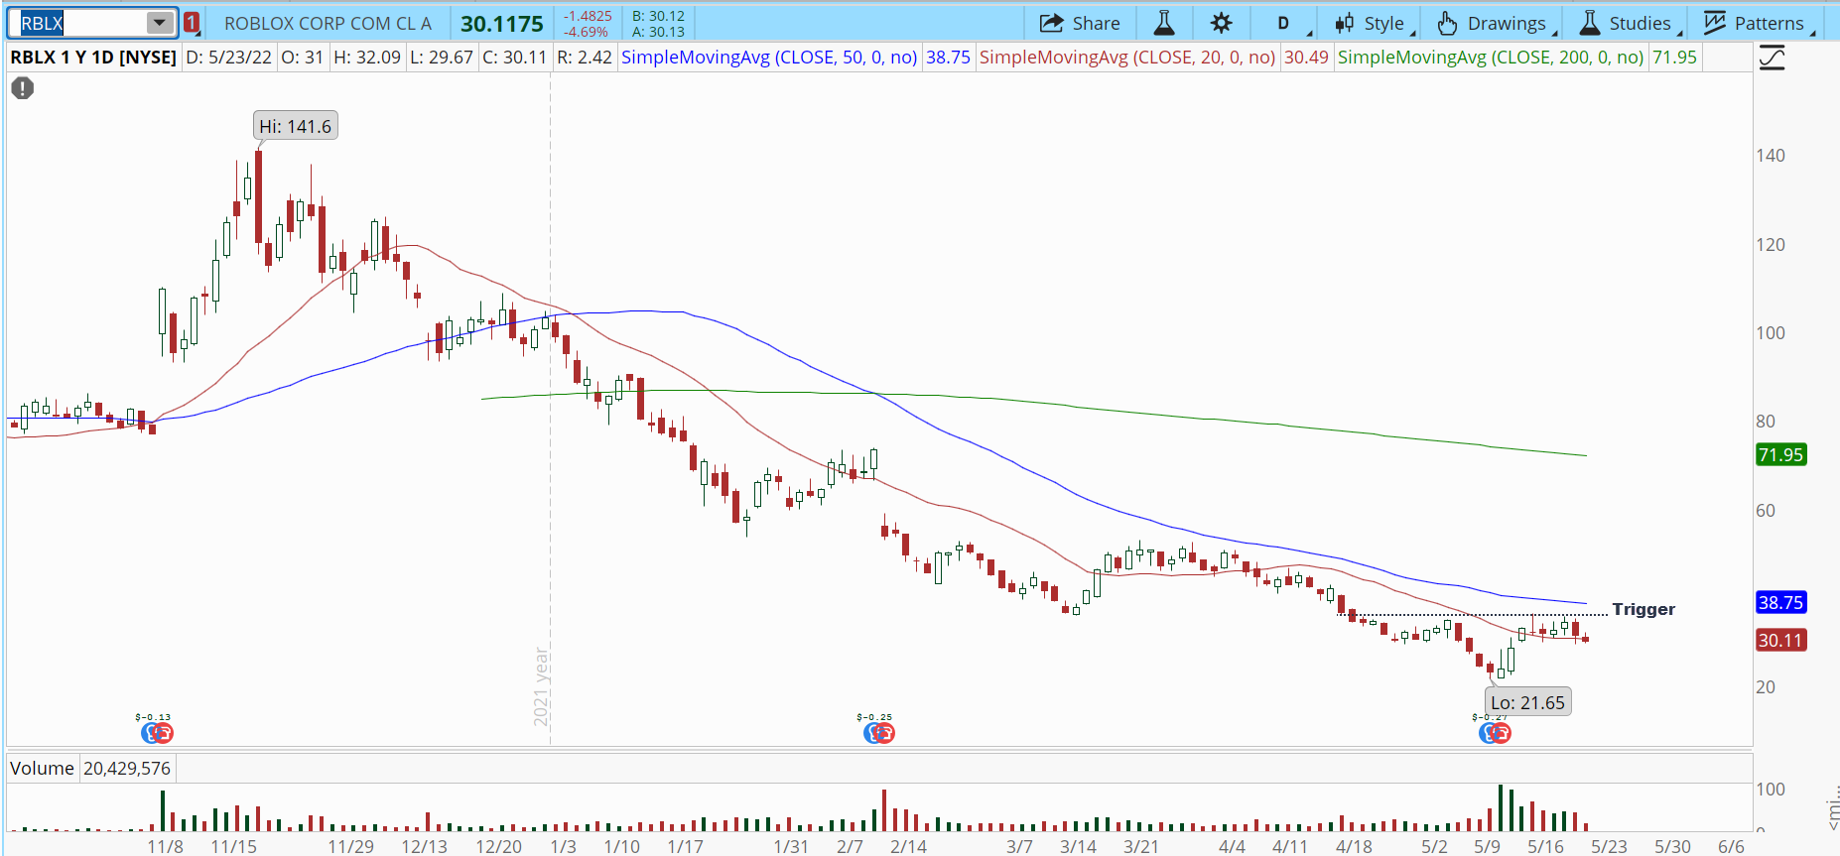Select the Trigger line label
The image size is (1840, 856).
tap(1643, 609)
